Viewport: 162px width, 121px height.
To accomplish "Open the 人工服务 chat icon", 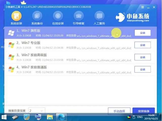I will click(99, 16).
